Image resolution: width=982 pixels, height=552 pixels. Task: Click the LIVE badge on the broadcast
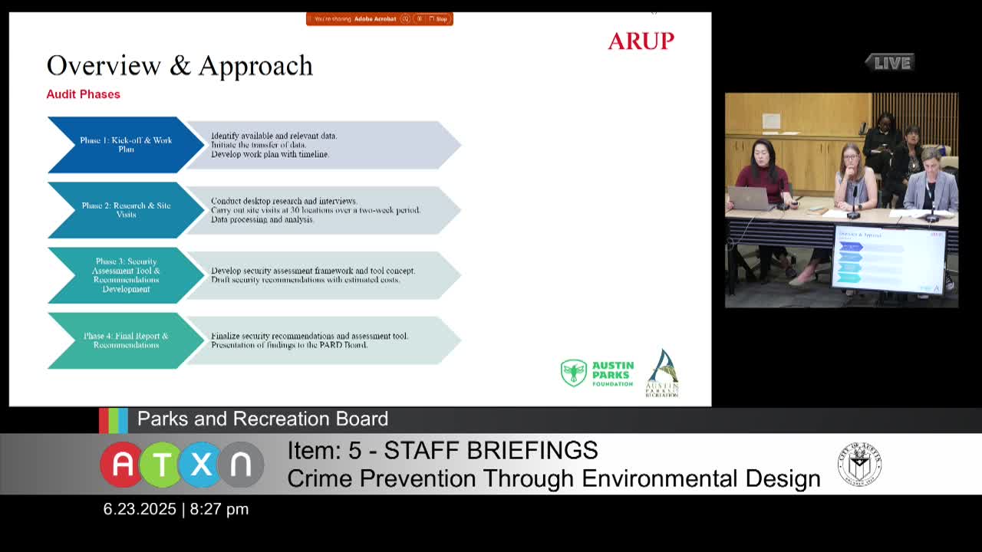pos(890,63)
